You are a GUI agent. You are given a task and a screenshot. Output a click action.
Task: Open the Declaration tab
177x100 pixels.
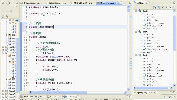(54, 97)
